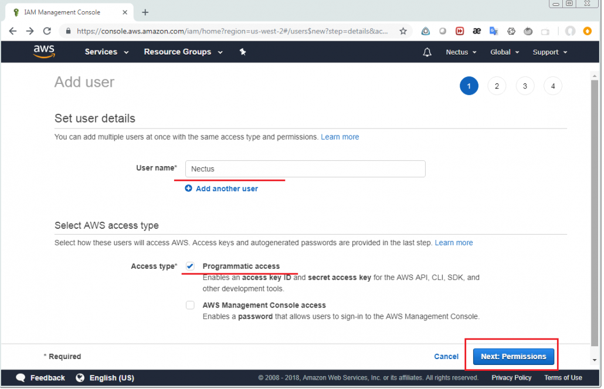Open the Global region menu
This screenshot has height=389, width=604.
coord(504,52)
